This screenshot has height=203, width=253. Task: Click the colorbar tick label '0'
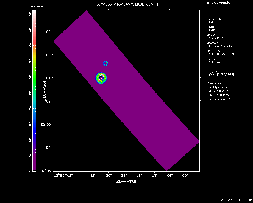tap(30, 171)
